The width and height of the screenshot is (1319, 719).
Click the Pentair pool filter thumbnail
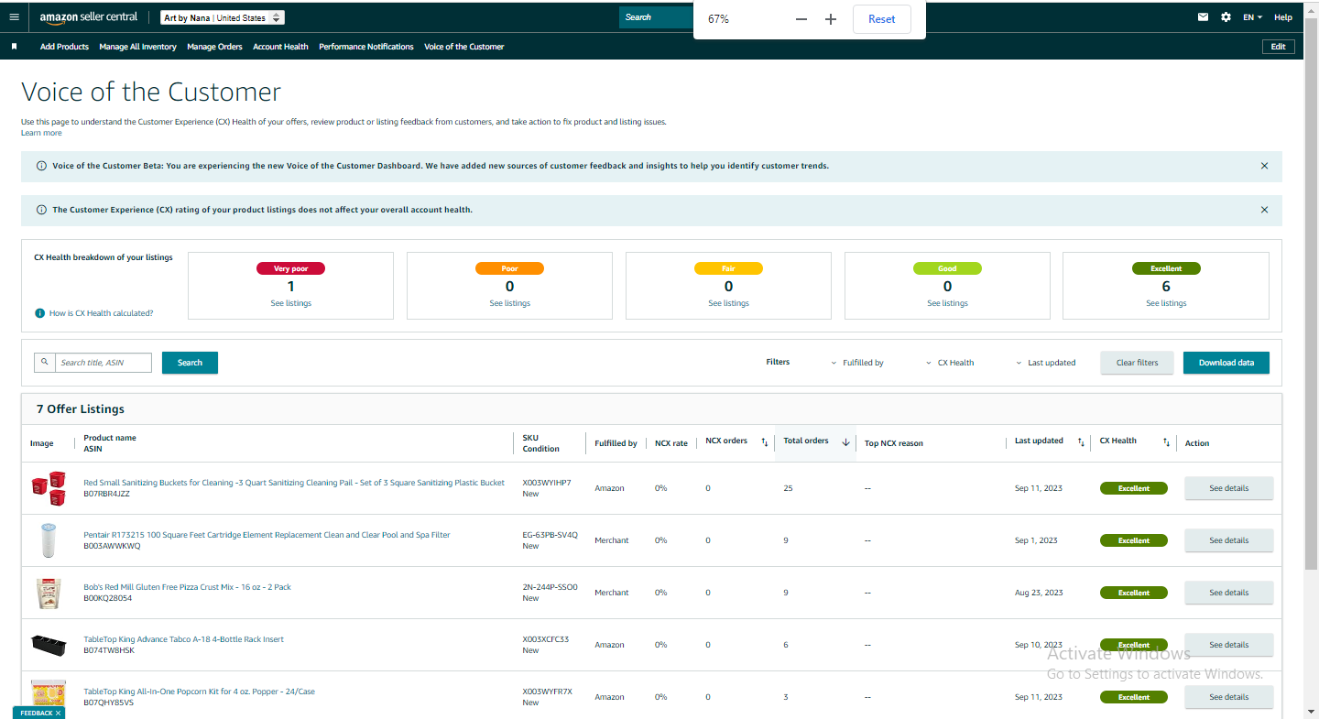pos(49,540)
